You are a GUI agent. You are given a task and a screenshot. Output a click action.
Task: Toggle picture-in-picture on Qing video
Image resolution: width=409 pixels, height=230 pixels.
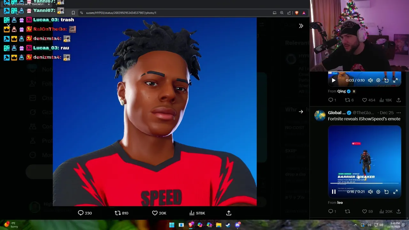386,80
